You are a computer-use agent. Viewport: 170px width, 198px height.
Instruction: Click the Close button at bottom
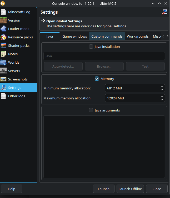tap(157, 189)
